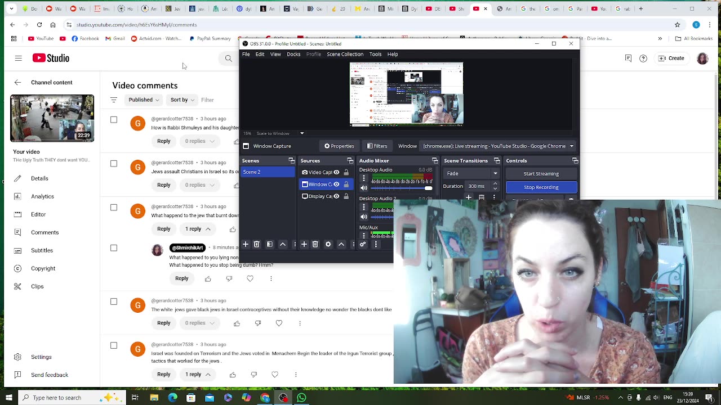
Task: Like the Israel was founded comment
Action: click(x=233, y=374)
